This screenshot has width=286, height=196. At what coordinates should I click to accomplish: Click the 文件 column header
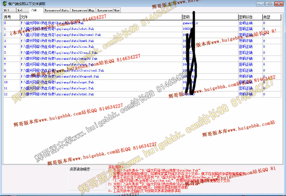tap(101, 17)
